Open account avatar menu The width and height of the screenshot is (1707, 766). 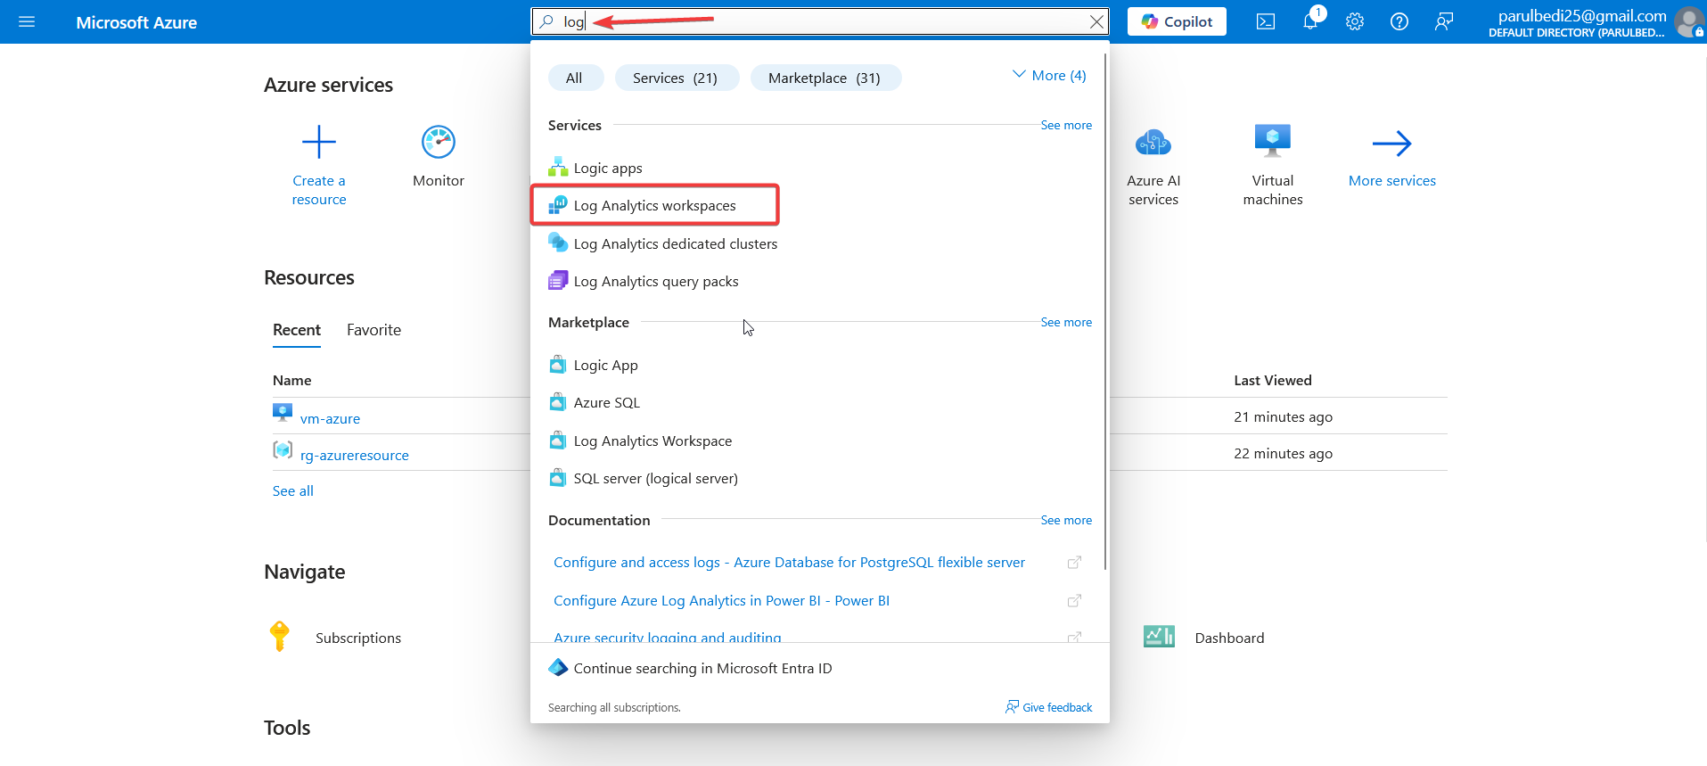(x=1689, y=21)
